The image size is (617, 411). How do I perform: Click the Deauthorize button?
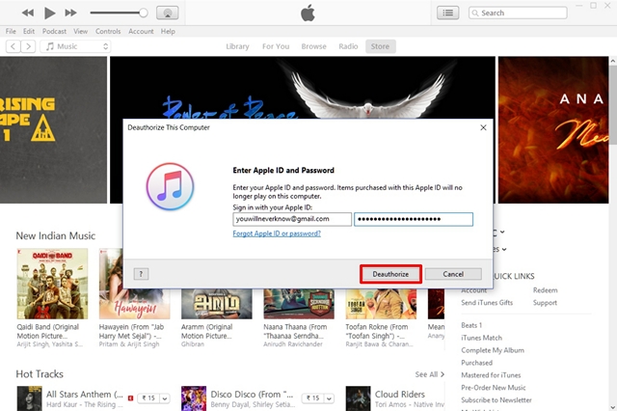[390, 274]
